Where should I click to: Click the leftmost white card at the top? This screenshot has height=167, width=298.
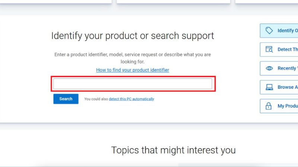tap(56, 1)
